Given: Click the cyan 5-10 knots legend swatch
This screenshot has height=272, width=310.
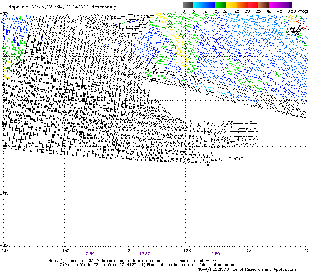Looking at the screenshot, I should pos(199,5).
